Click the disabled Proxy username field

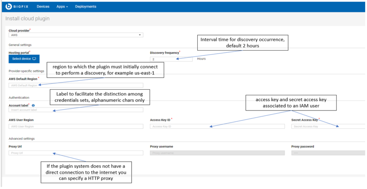pyautogui.click(x=218, y=153)
